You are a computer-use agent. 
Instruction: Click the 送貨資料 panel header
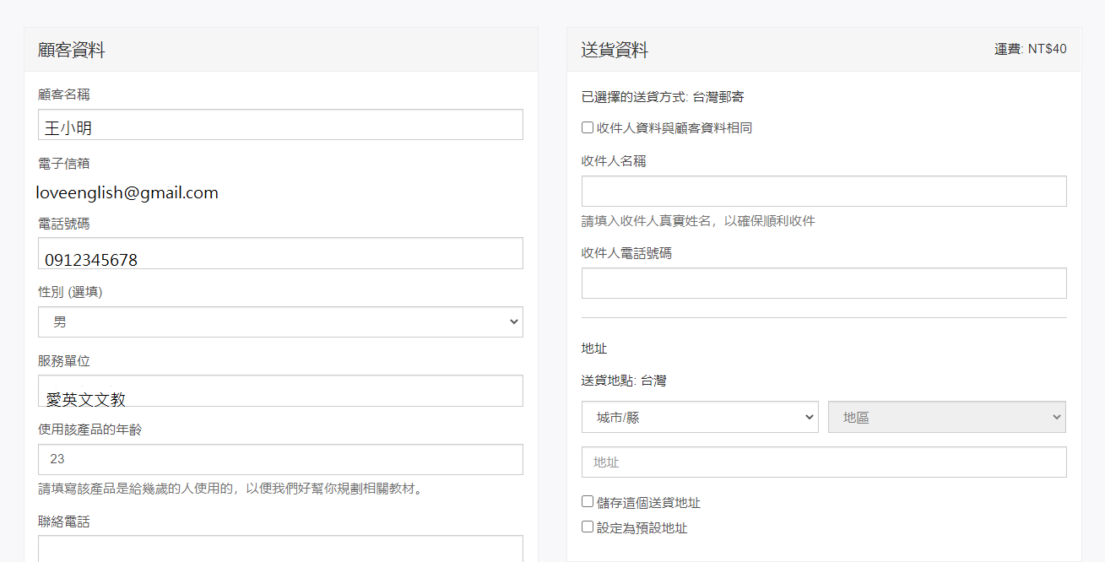pos(615,50)
